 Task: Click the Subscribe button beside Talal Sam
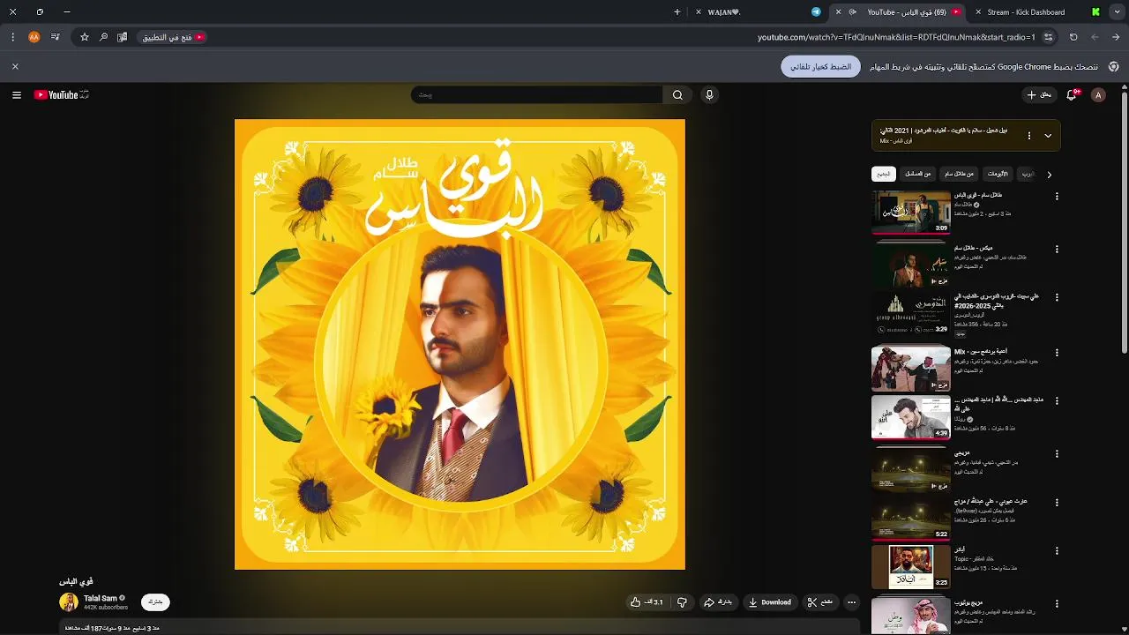(x=155, y=602)
